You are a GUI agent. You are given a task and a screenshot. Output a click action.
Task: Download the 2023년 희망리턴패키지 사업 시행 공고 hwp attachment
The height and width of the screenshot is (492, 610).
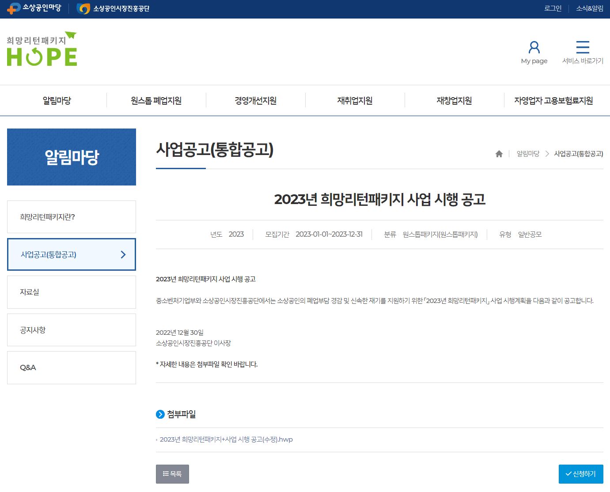pos(226,439)
